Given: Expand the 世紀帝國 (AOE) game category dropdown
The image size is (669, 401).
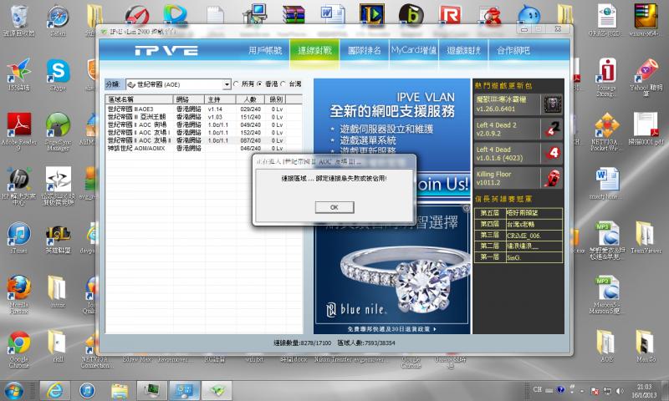Looking at the screenshot, I should pos(227,84).
